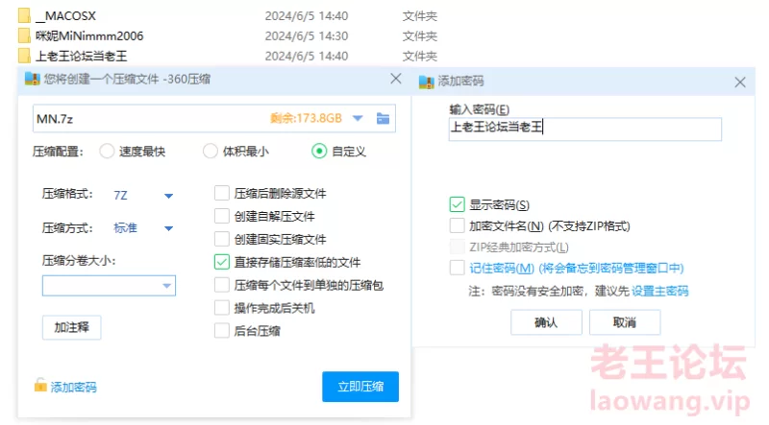Viewport: 769px width, 425px height.
Task: Click 取消 in the password dialog
Action: coord(625,322)
